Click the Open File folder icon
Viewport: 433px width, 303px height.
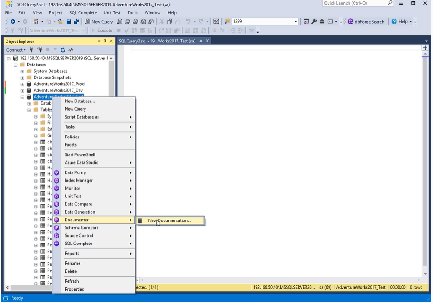click(61, 22)
